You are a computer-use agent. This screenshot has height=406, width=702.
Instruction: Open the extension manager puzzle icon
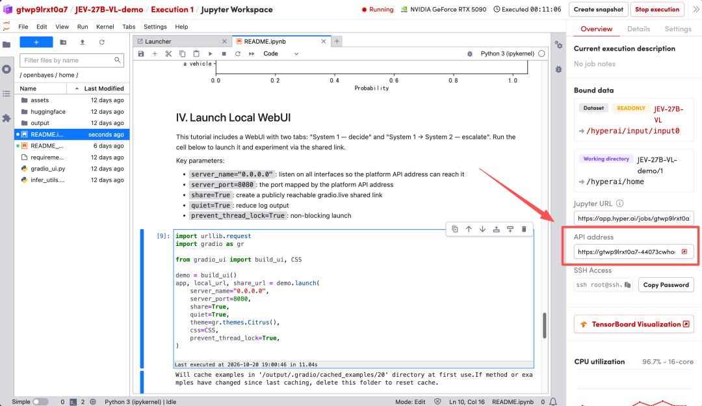[x=6, y=118]
